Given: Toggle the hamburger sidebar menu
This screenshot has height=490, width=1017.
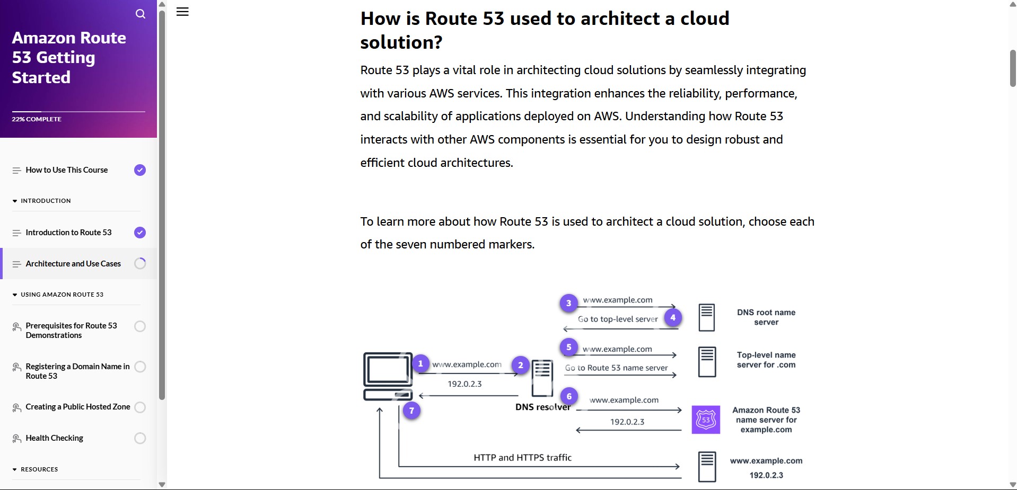Looking at the screenshot, I should click(182, 12).
